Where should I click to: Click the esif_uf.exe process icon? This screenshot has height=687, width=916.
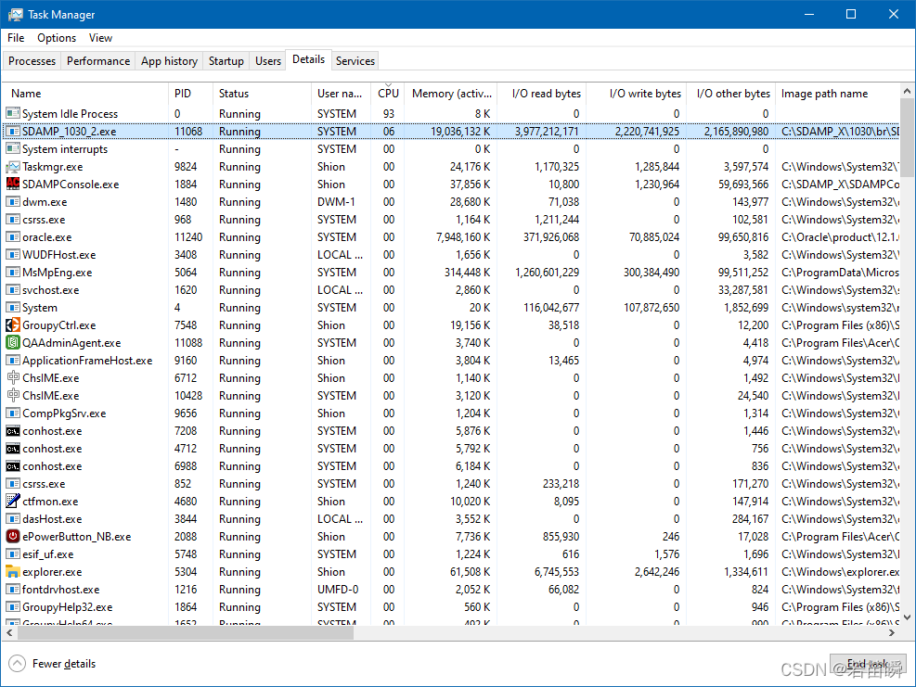tap(13, 553)
